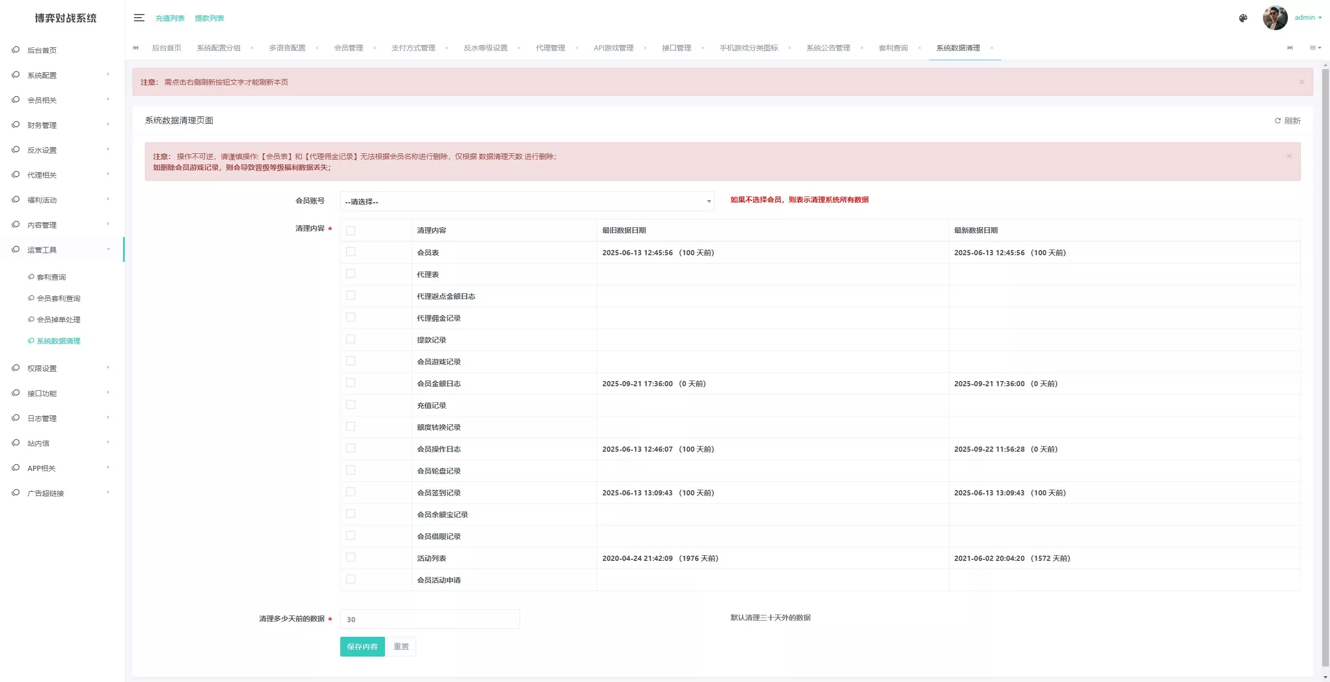This screenshot has height=682, width=1330.
Task: Switch to the 代理管理 tab
Action: point(550,48)
